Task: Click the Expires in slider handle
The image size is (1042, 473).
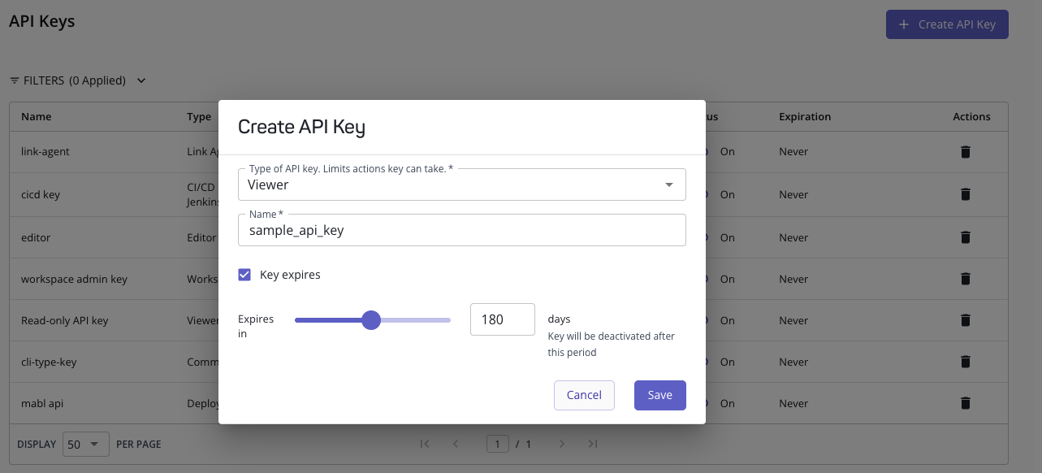Action: pos(371,320)
